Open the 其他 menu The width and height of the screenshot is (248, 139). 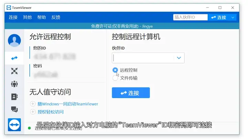(27, 17)
